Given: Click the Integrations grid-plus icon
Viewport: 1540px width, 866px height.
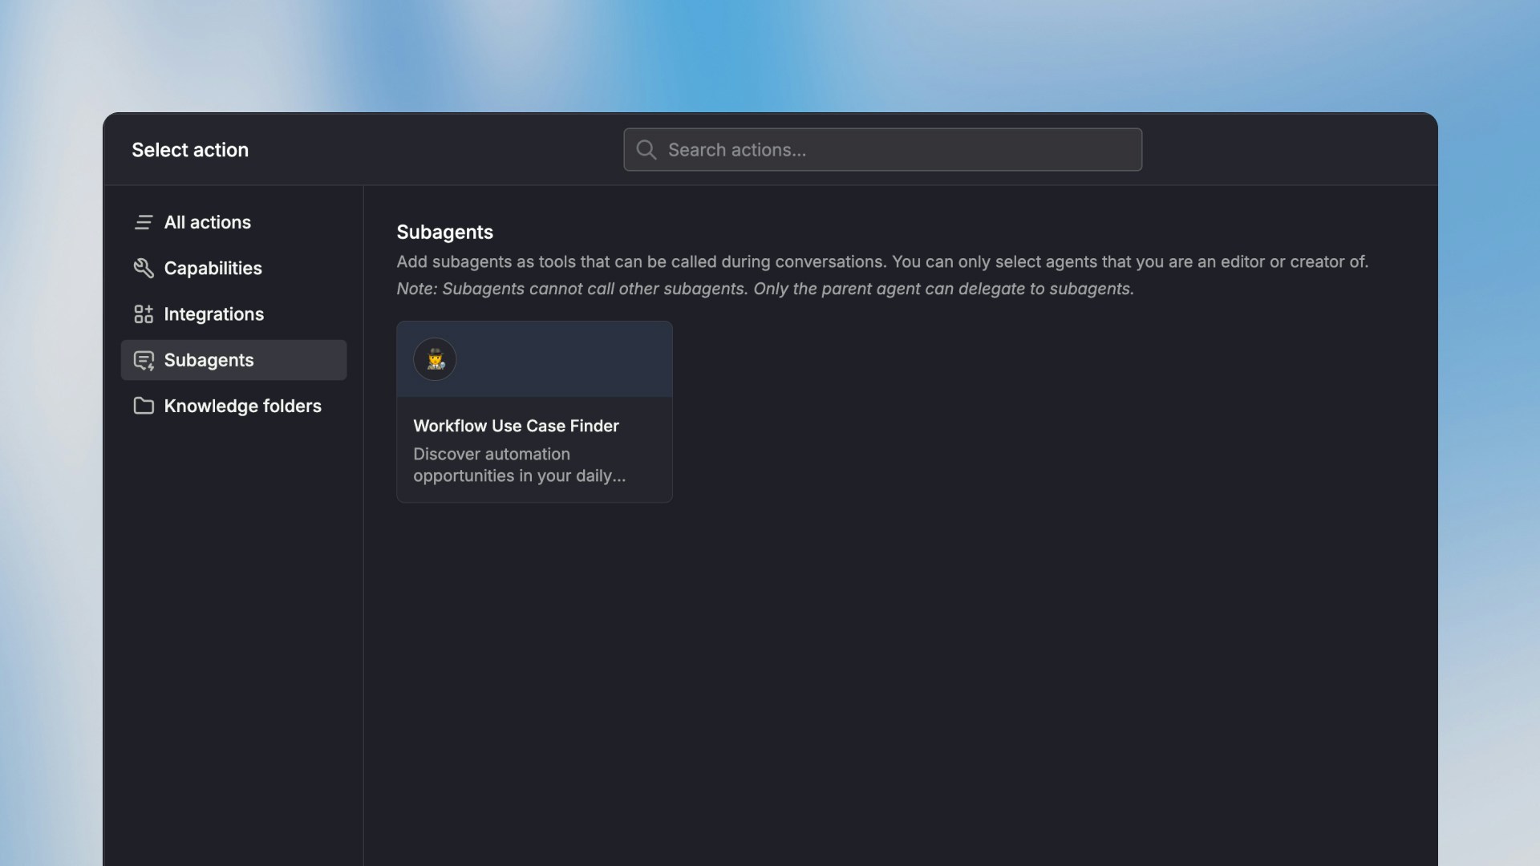Looking at the screenshot, I should [x=144, y=314].
